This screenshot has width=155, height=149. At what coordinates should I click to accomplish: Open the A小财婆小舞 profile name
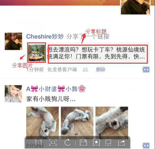(56, 89)
